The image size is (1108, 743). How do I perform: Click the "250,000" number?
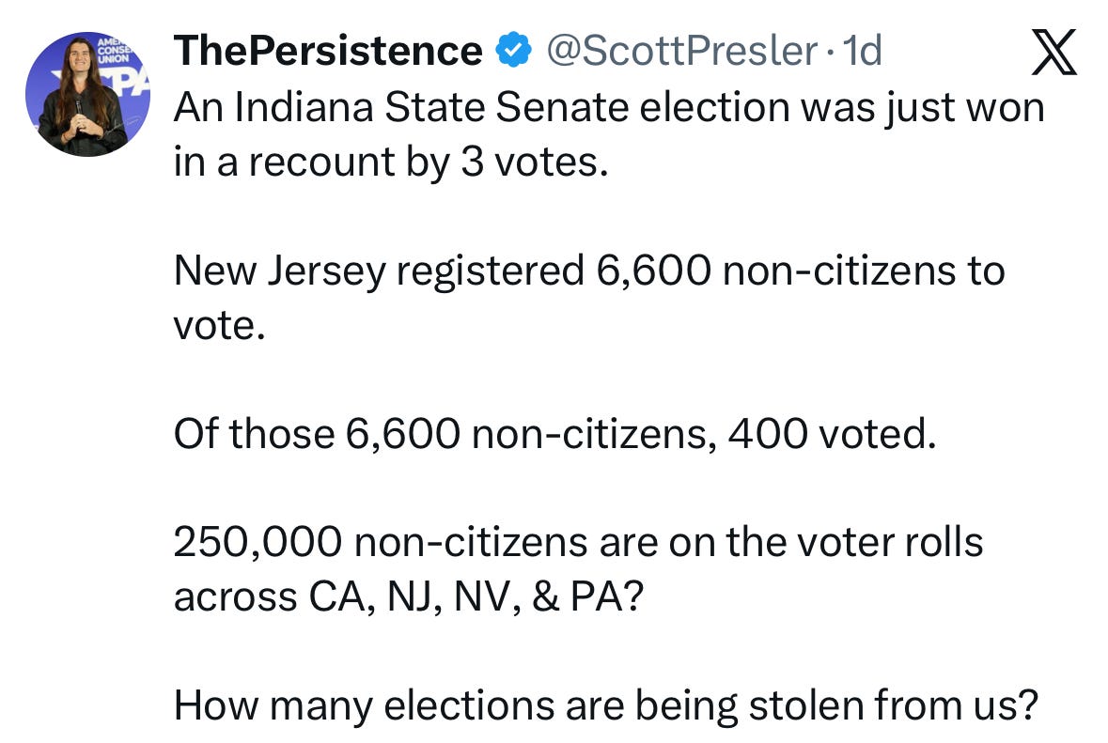point(257,543)
